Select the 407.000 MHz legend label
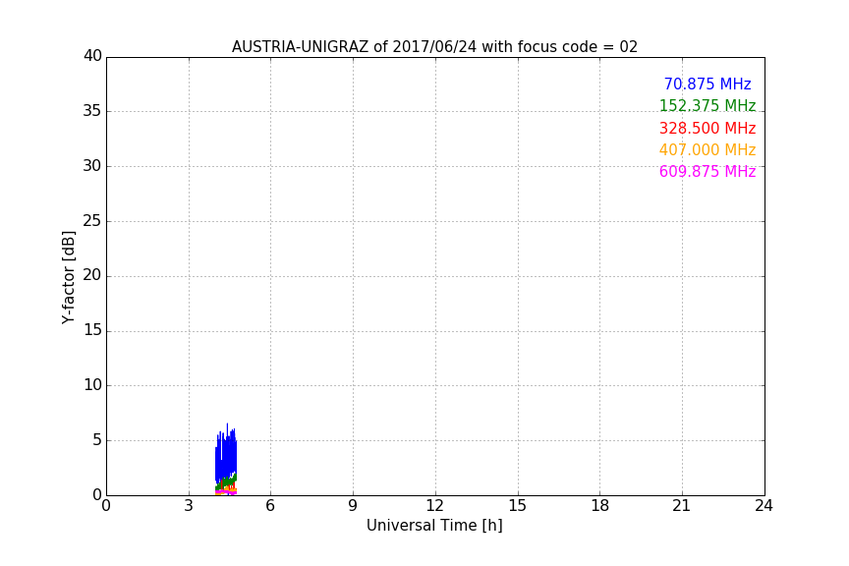The width and height of the screenshot is (849, 566). coord(707,150)
